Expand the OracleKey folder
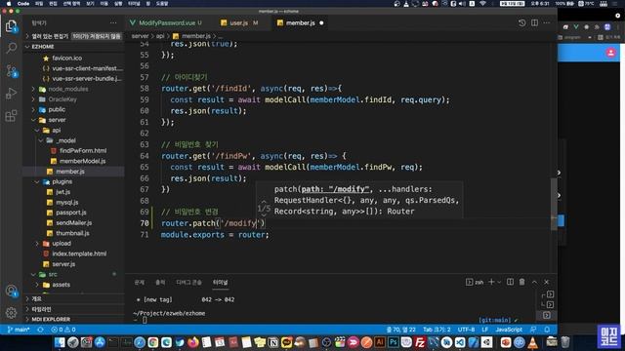The image size is (625, 351). click(x=62, y=99)
